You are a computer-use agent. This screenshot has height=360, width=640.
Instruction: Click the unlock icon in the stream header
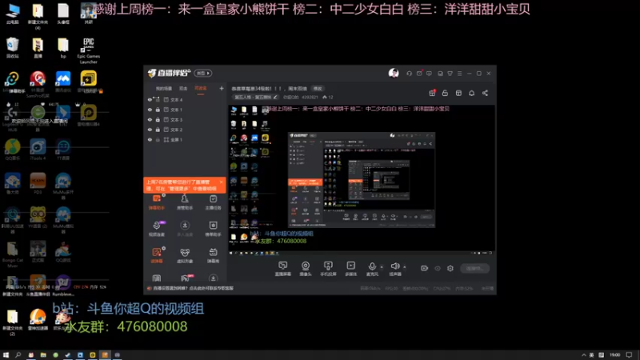(x=445, y=93)
